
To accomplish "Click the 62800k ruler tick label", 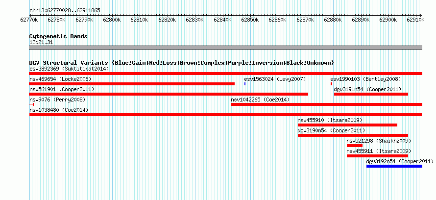I will click(112, 20).
